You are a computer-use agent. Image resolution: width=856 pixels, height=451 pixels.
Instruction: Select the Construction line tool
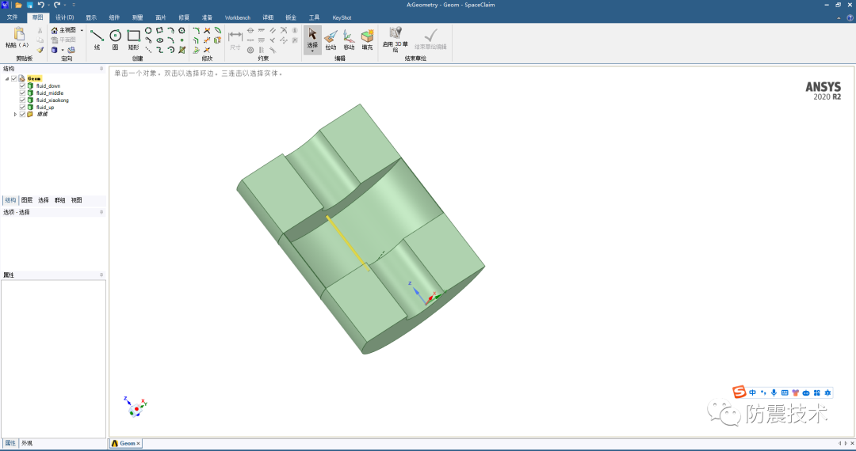click(148, 50)
